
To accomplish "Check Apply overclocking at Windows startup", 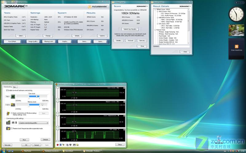I will (12, 113).
